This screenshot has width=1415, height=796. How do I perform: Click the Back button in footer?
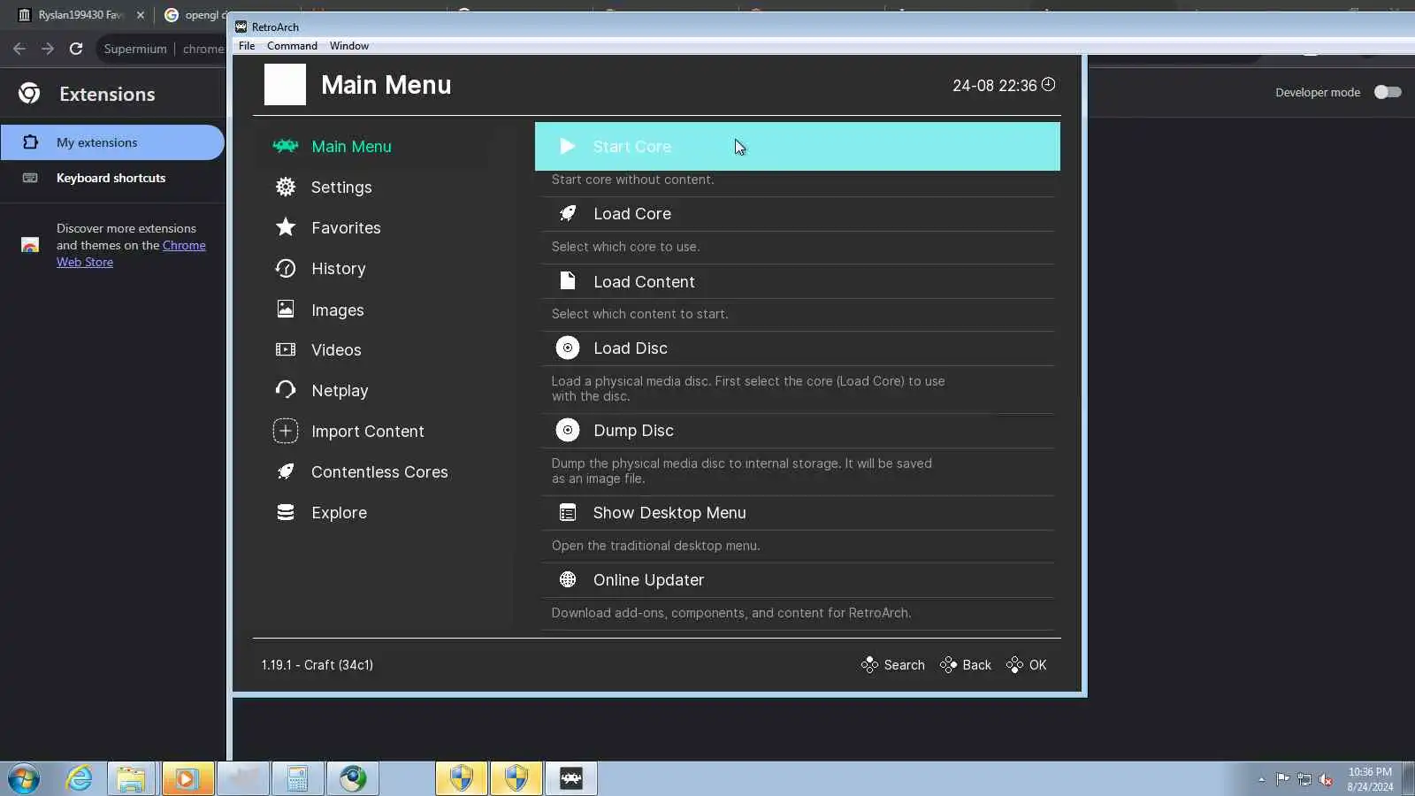tap(966, 664)
